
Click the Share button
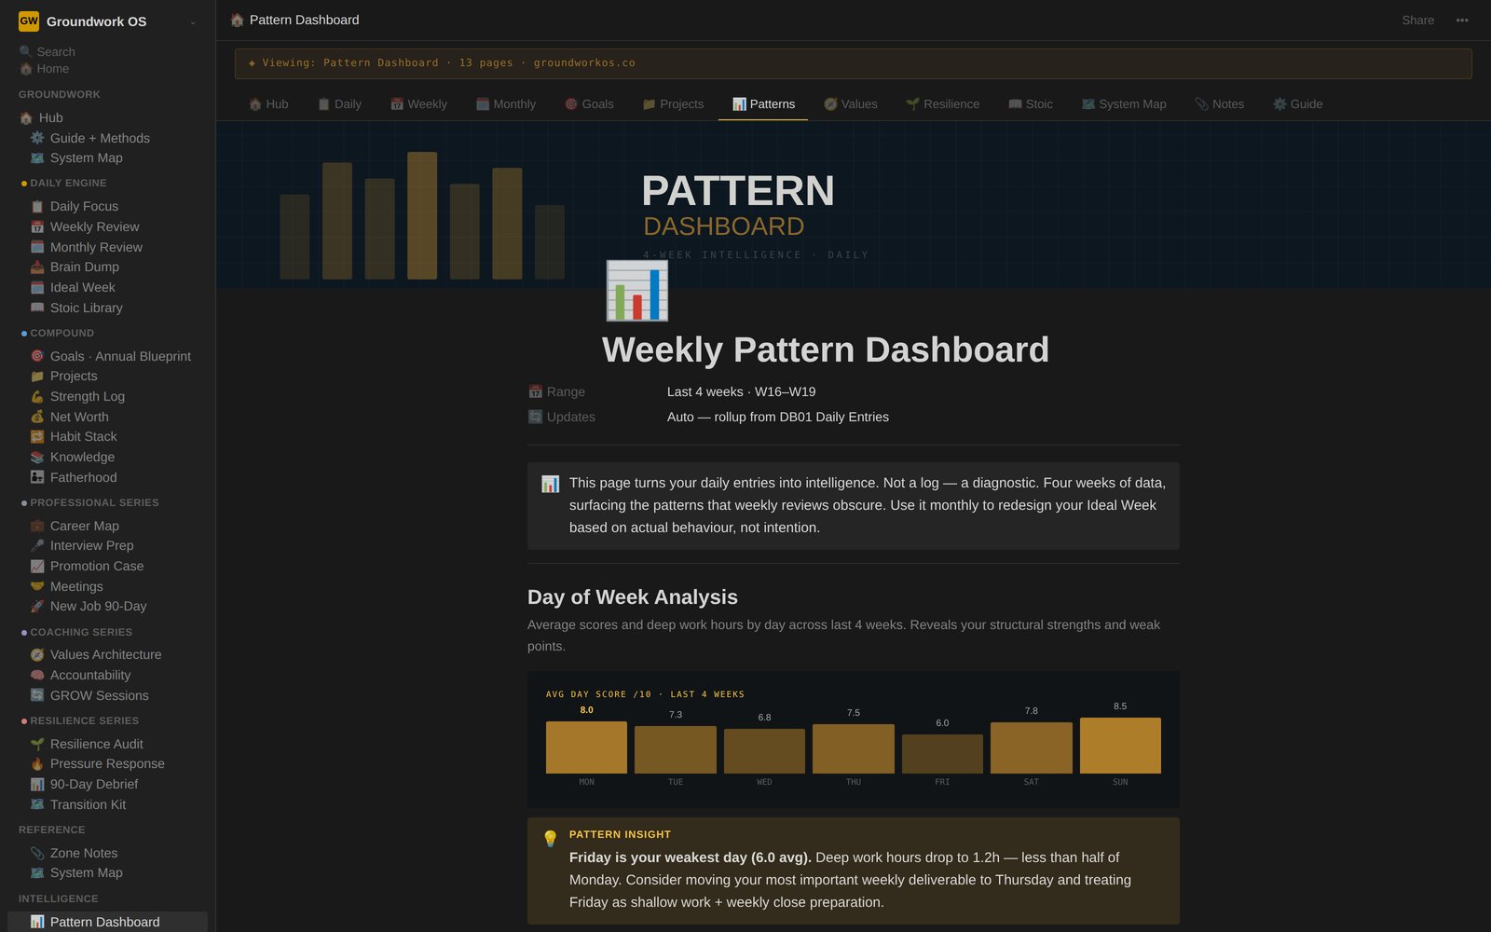tap(1417, 21)
